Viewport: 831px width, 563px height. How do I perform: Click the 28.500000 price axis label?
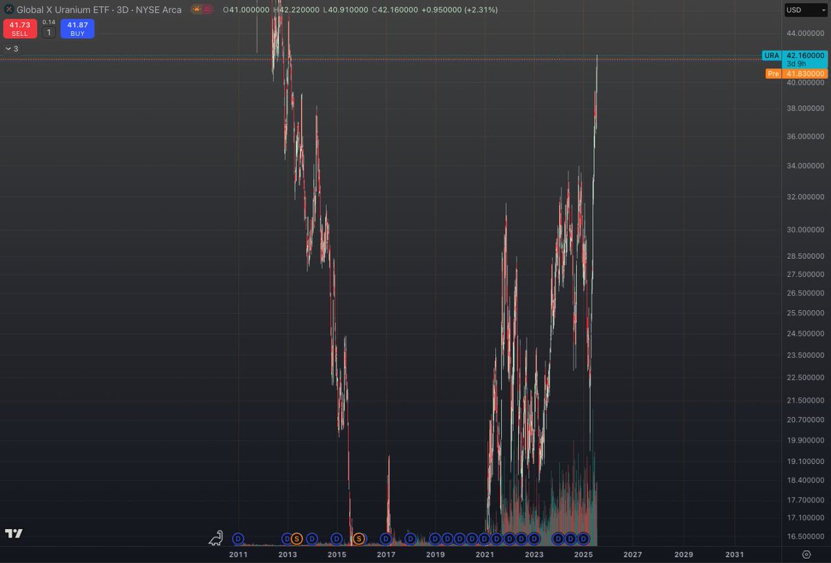[x=805, y=256]
